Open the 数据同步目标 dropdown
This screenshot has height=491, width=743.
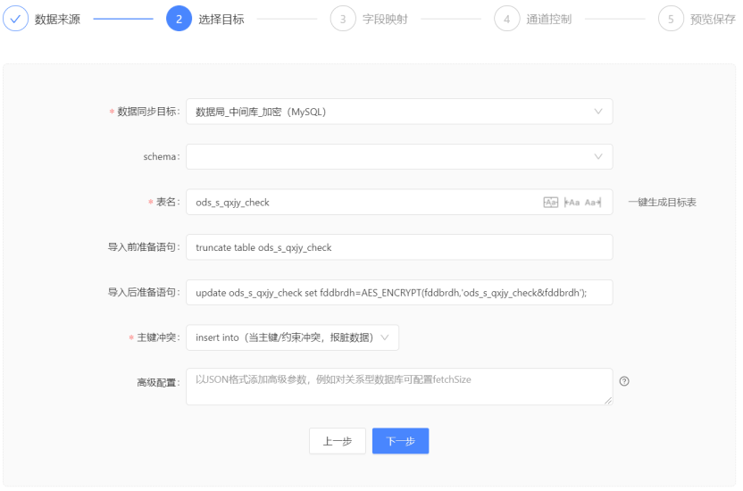399,112
